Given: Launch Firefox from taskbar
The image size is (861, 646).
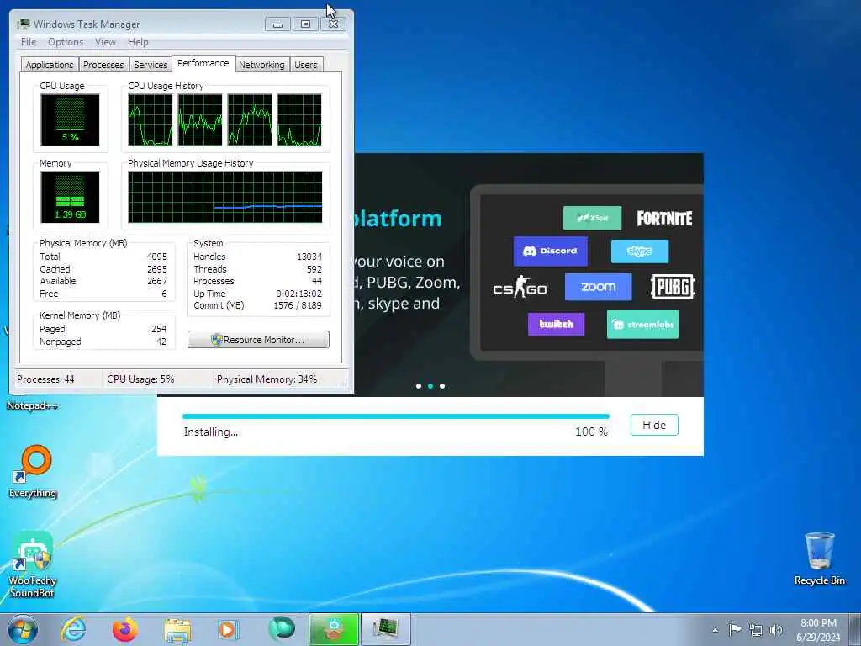Looking at the screenshot, I should pyautogui.click(x=125, y=629).
